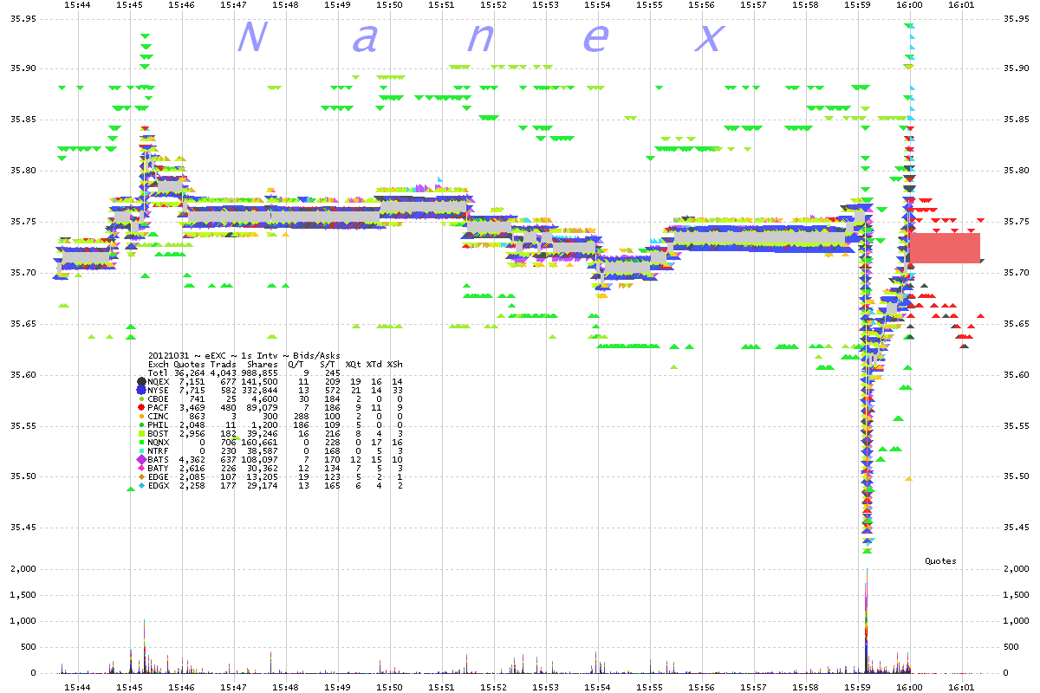The height and width of the screenshot is (693, 1040).
Task: Click the top axis time label 15:44
Action: pyautogui.click(x=77, y=5)
